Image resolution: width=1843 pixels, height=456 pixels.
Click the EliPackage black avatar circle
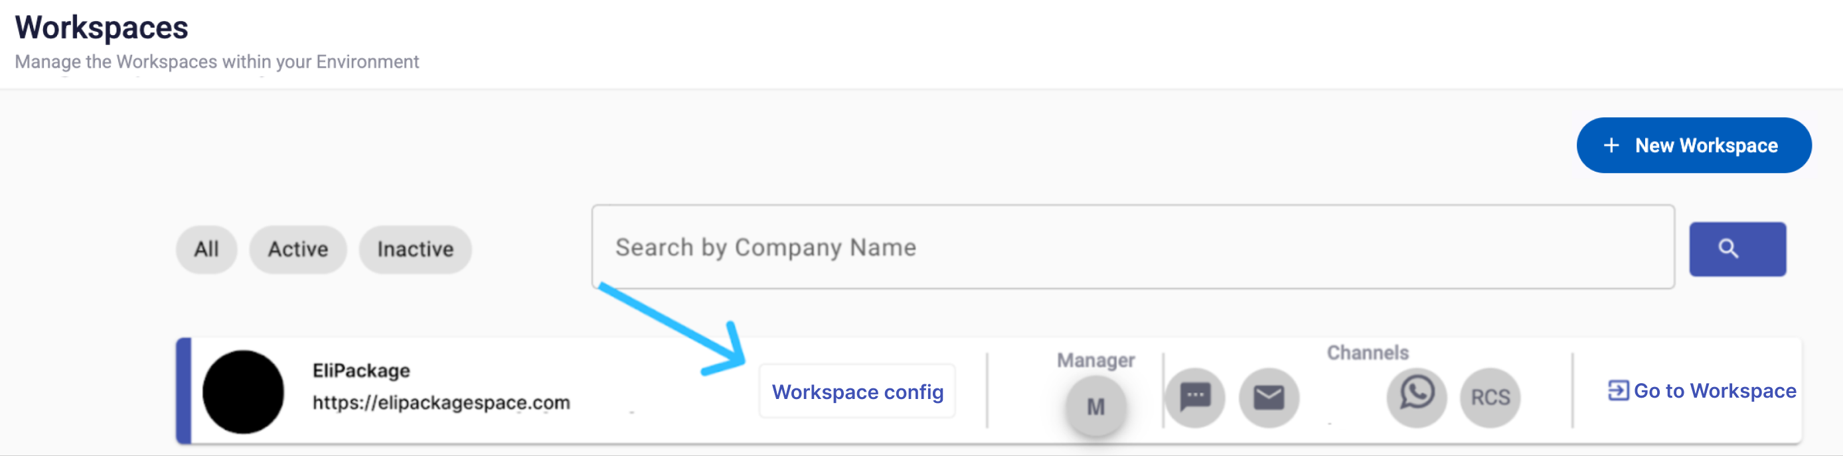(x=243, y=392)
